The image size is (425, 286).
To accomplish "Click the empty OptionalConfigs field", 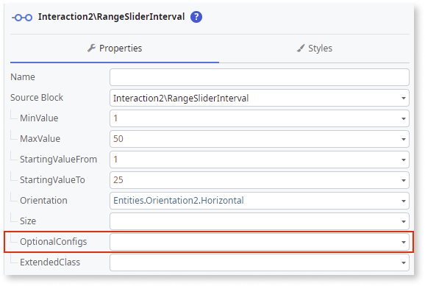I will 260,242.
